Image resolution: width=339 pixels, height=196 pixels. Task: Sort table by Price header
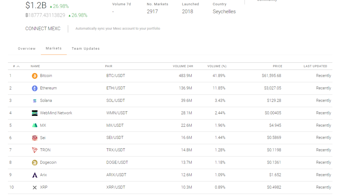[277, 66]
